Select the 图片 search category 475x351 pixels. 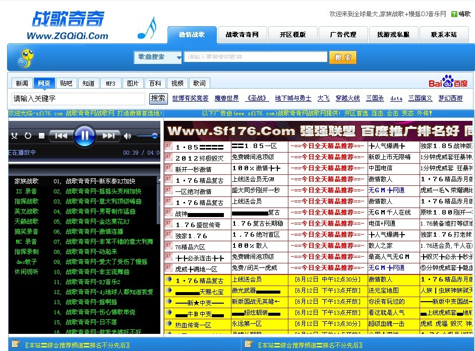(x=133, y=83)
